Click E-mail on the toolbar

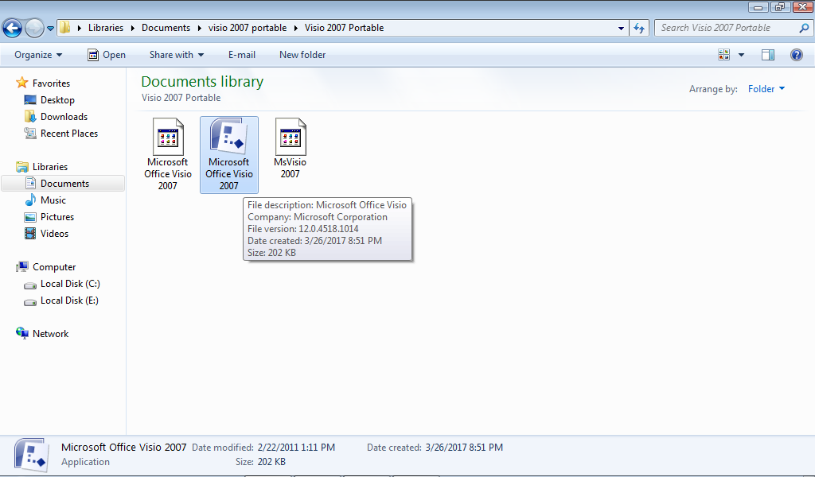(242, 55)
